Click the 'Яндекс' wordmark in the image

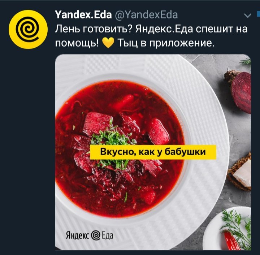point(78,235)
